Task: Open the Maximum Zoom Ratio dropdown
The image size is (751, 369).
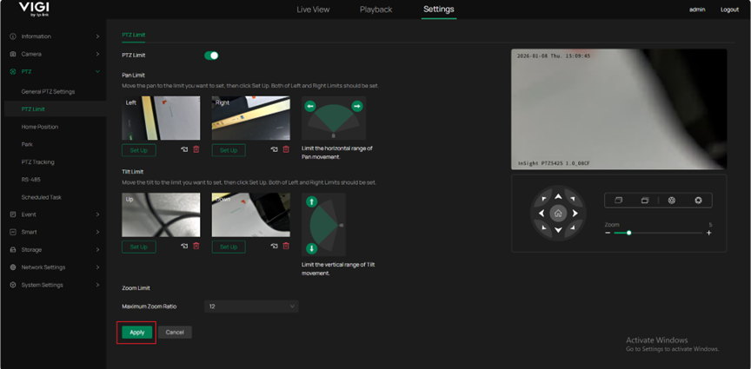Action: point(251,306)
